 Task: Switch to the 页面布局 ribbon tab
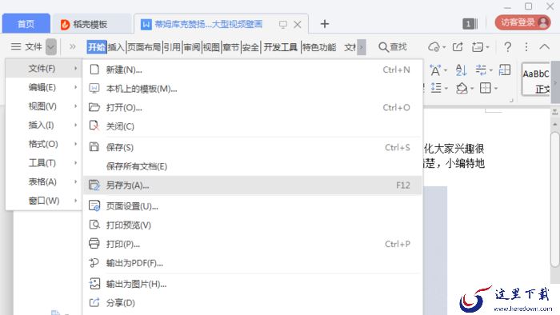[x=144, y=47]
